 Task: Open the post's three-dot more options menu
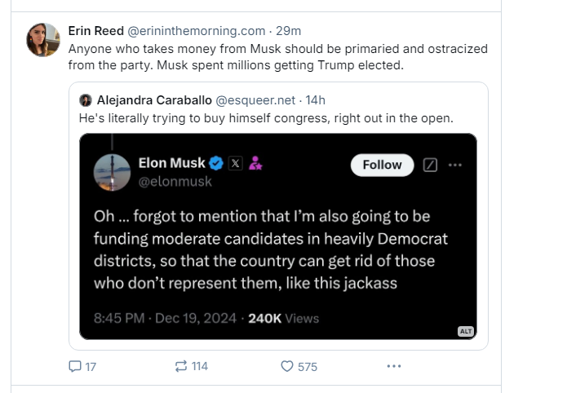[x=394, y=366]
